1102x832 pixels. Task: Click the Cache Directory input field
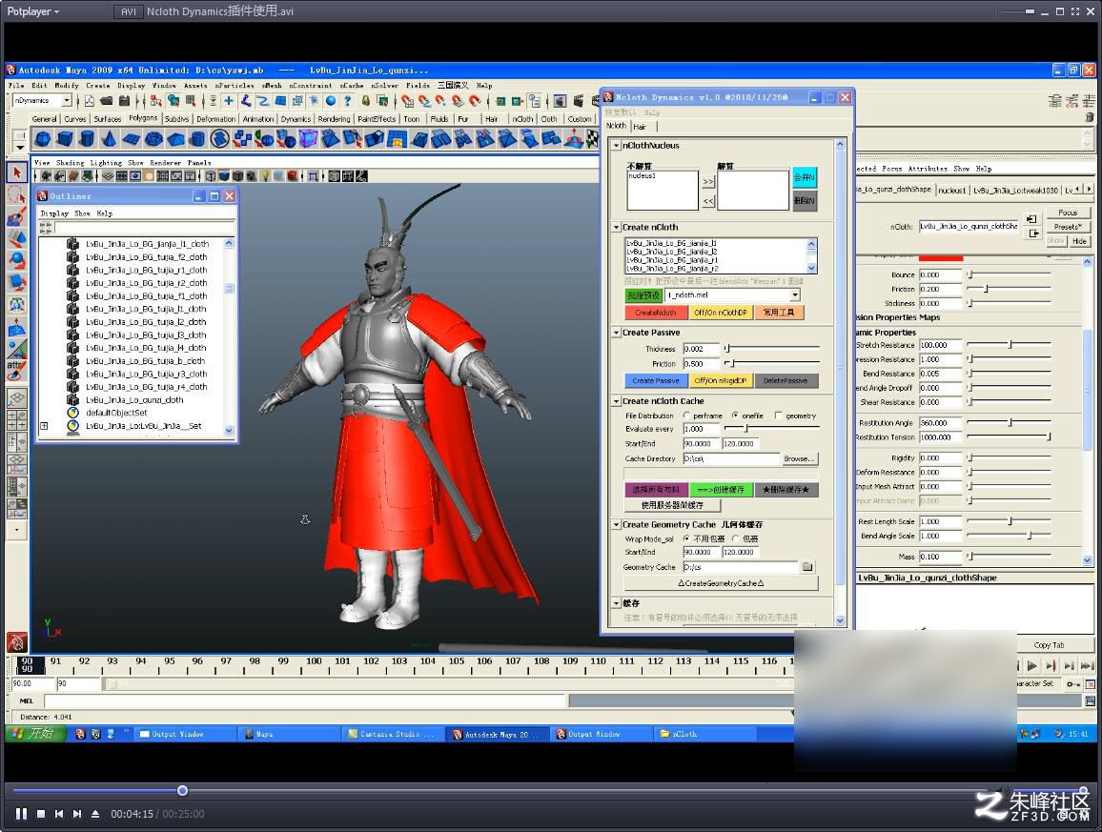731,458
